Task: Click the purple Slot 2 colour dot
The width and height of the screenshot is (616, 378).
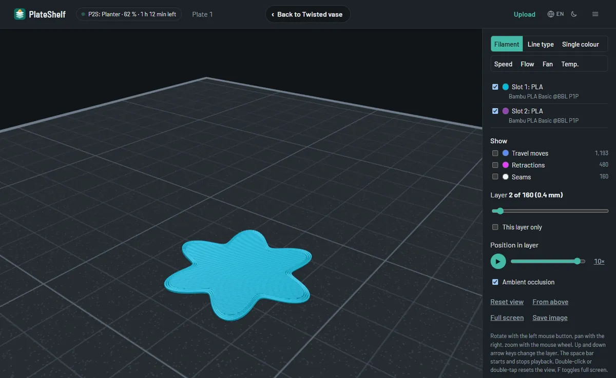Action: click(x=506, y=111)
